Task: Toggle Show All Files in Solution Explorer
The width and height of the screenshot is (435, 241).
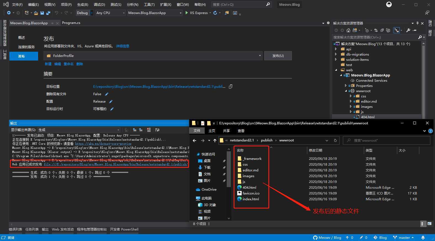Action: click(388, 30)
